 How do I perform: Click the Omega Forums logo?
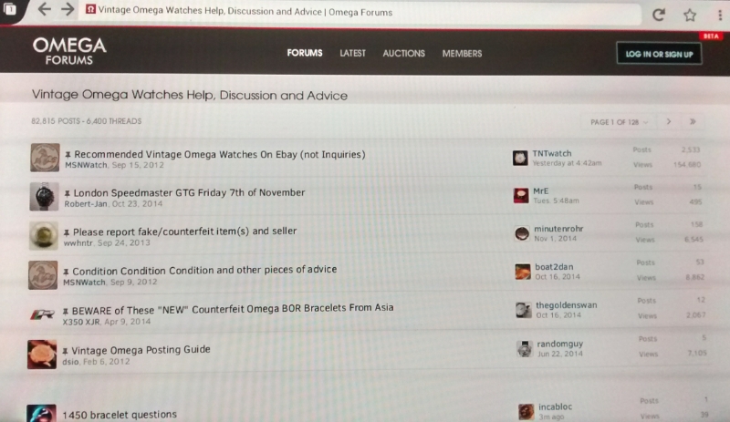coord(69,51)
